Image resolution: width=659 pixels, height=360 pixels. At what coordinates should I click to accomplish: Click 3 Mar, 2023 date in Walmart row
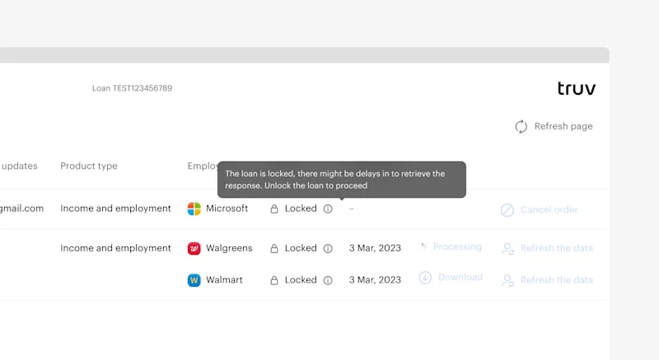click(x=375, y=280)
